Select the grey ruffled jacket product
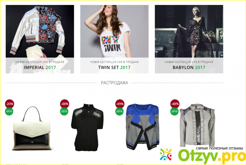 (198, 125)
